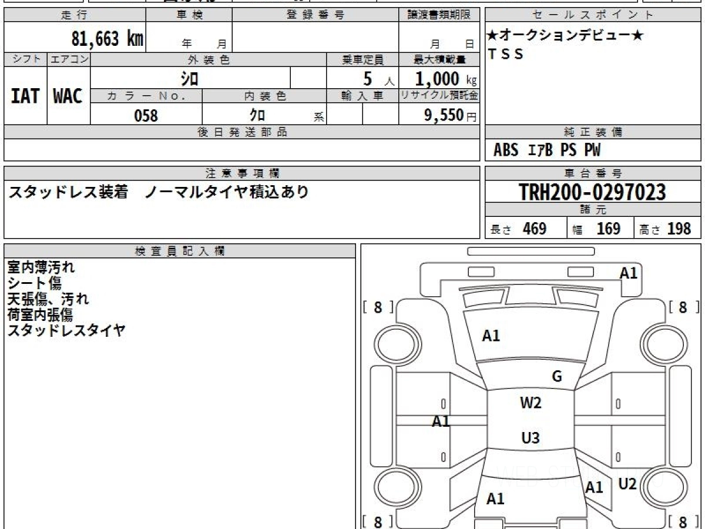Select the height value 高さ 198
This screenshot has width=705, height=529.
[x=665, y=229]
